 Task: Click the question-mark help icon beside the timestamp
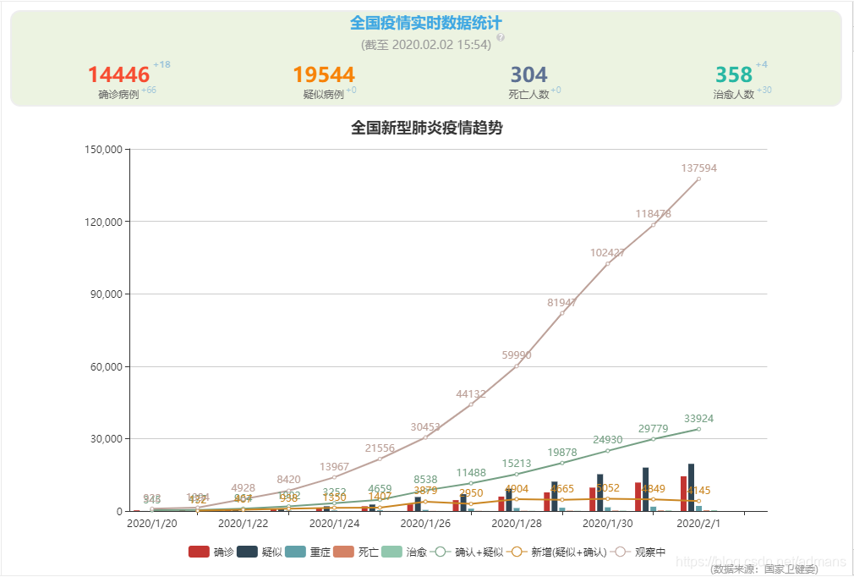[501, 37]
